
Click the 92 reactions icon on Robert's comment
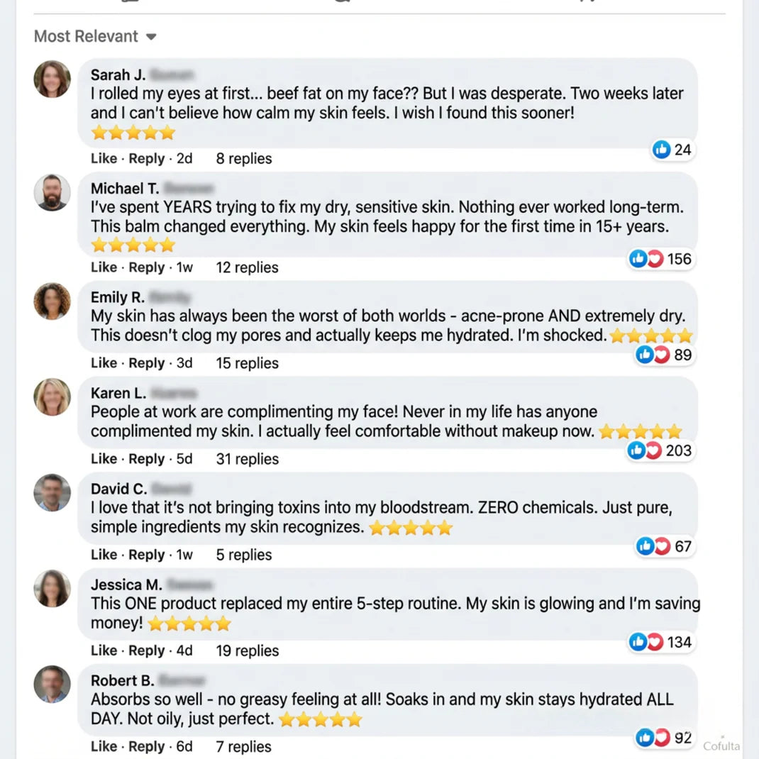click(664, 738)
